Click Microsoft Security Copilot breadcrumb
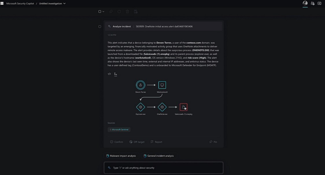The width and height of the screenshot is (325, 175). point(20,3)
